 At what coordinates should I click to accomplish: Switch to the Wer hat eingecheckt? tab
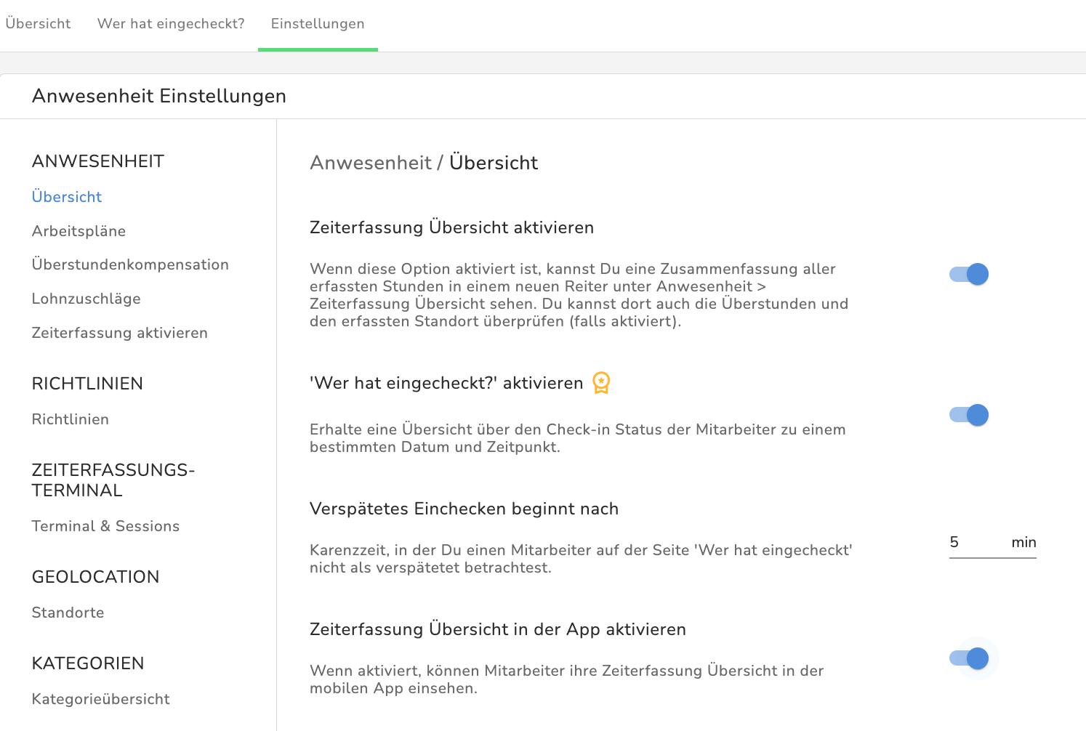click(x=171, y=24)
